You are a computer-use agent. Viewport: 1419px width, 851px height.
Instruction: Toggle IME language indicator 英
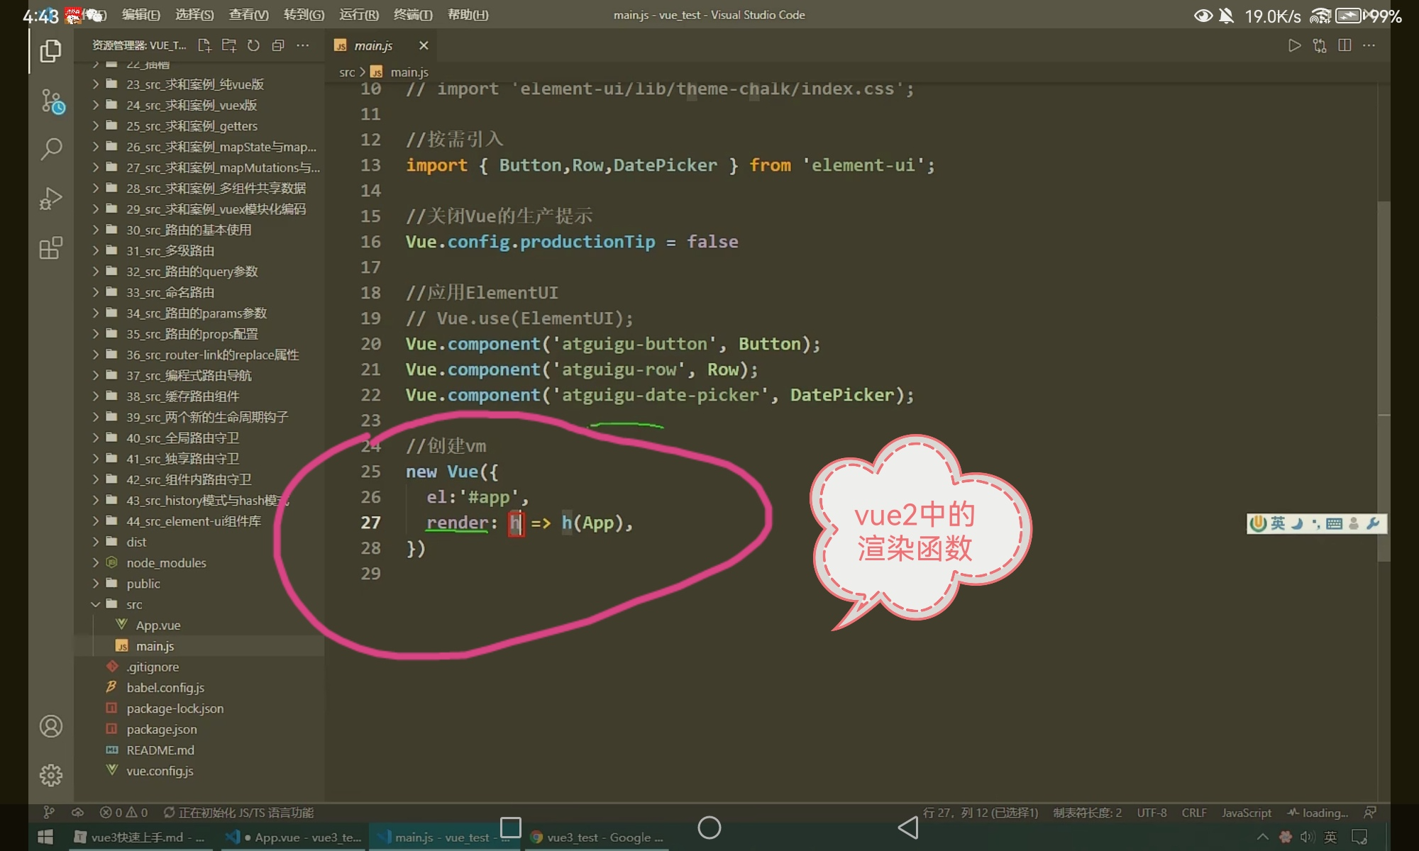(1278, 523)
